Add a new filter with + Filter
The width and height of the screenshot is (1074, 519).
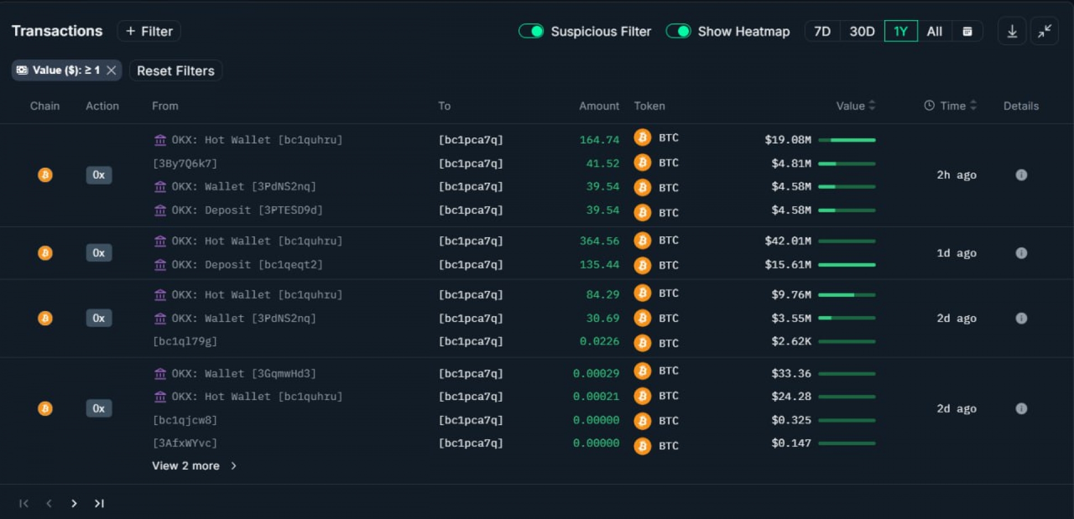pyautogui.click(x=149, y=31)
